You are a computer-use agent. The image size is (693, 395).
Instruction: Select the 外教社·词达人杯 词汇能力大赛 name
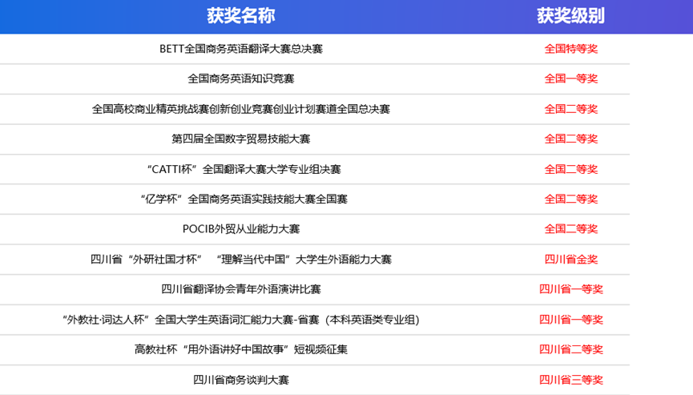(241, 320)
